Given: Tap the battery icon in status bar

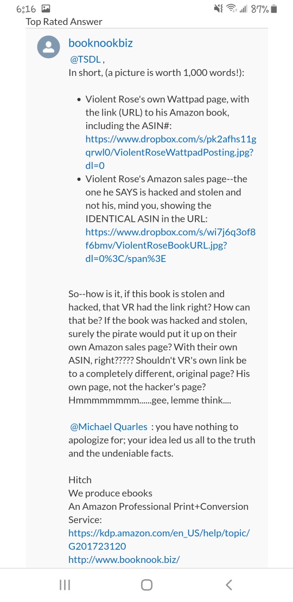Looking at the screenshot, I should pyautogui.click(x=274, y=9).
